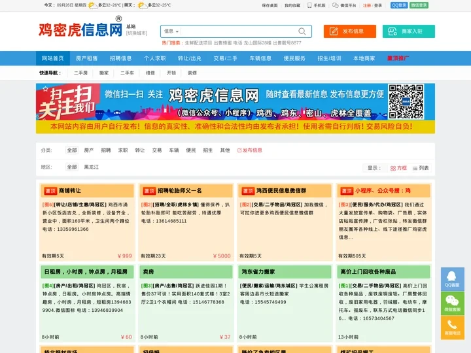471x353 pixels.
Task: Click 搬家 in quick navigation
Action: tap(104, 73)
